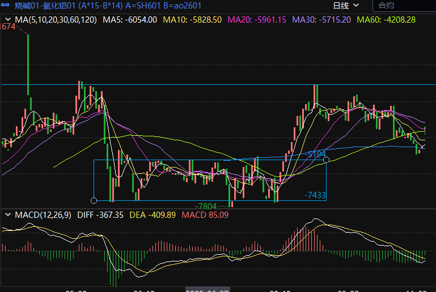Select the green MA60 value label

386,20
